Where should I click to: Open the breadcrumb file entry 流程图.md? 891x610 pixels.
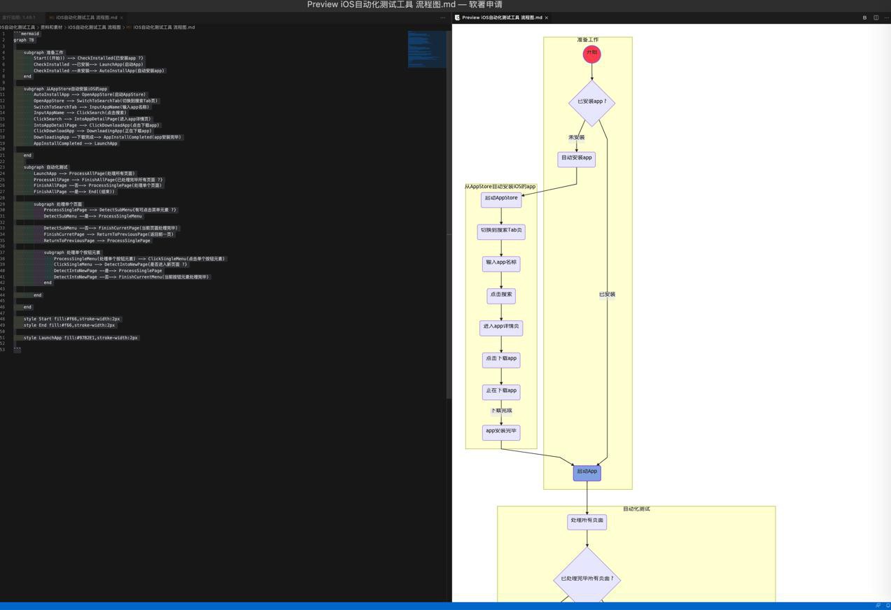pyautogui.click(x=164, y=27)
